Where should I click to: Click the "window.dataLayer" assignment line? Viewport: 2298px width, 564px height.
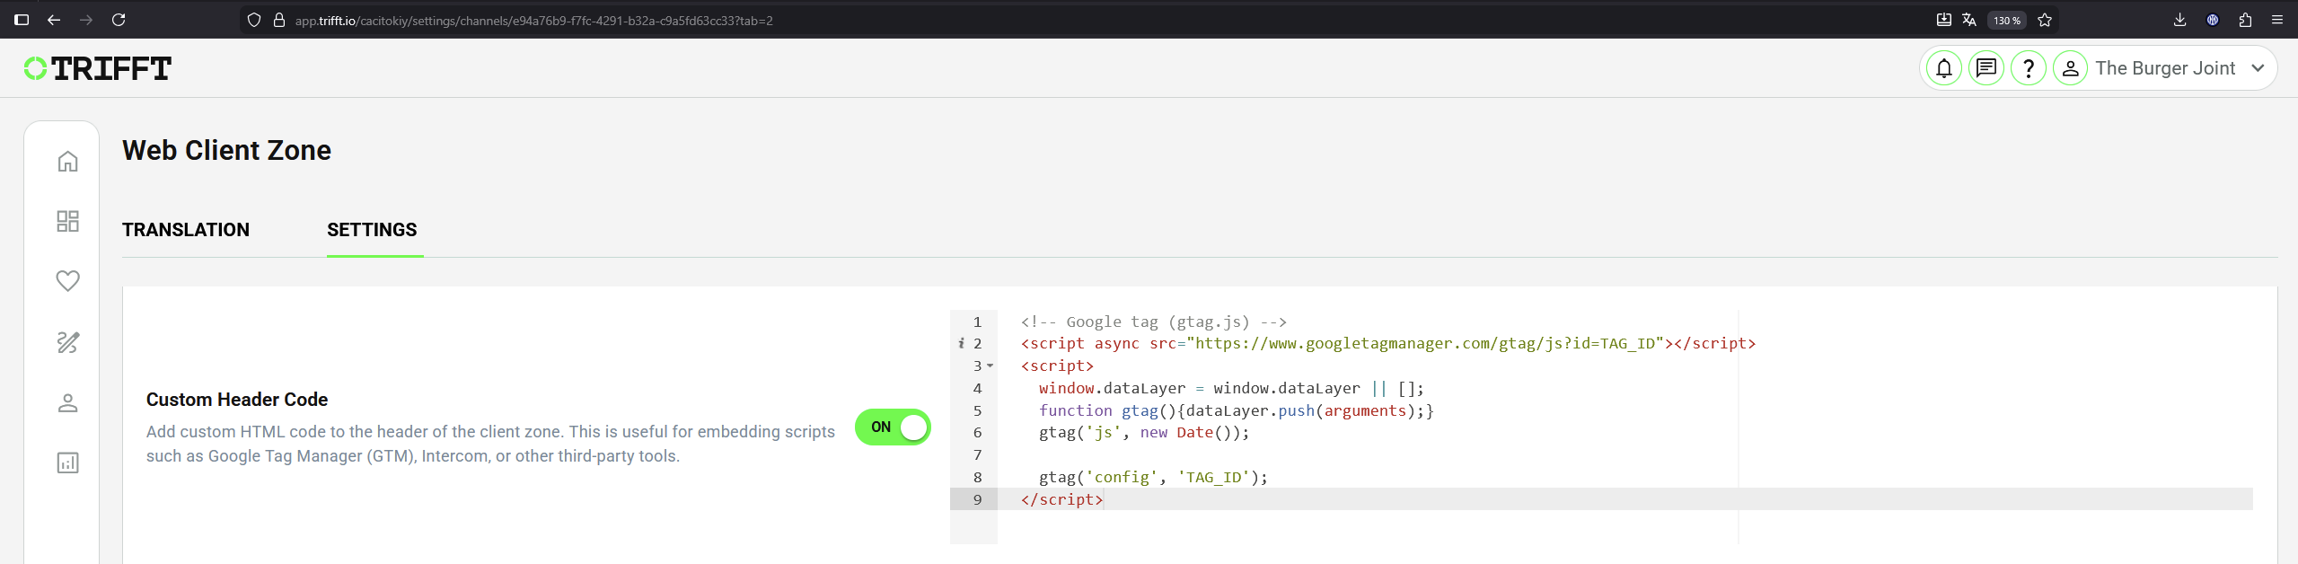[1231, 388]
